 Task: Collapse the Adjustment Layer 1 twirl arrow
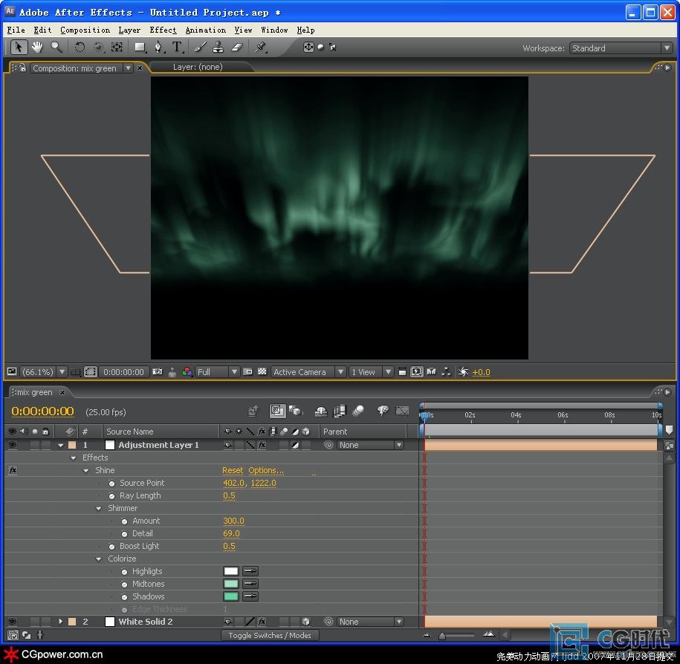(61, 445)
